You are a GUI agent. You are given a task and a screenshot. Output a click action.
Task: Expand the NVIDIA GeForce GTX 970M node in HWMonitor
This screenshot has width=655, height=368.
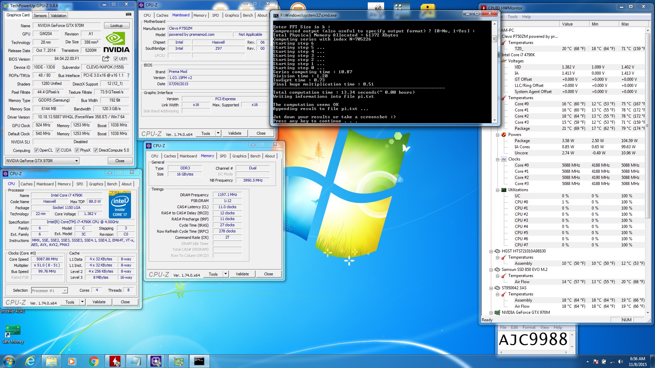click(x=491, y=312)
